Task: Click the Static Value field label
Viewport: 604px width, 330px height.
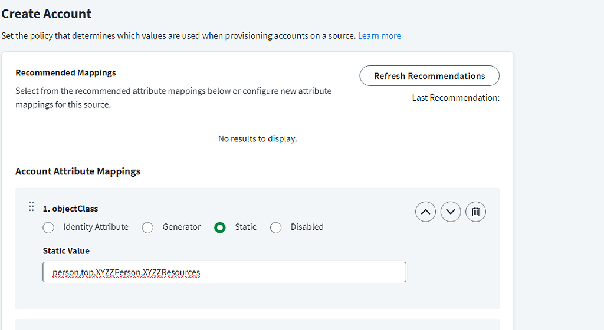Action: tap(66, 251)
